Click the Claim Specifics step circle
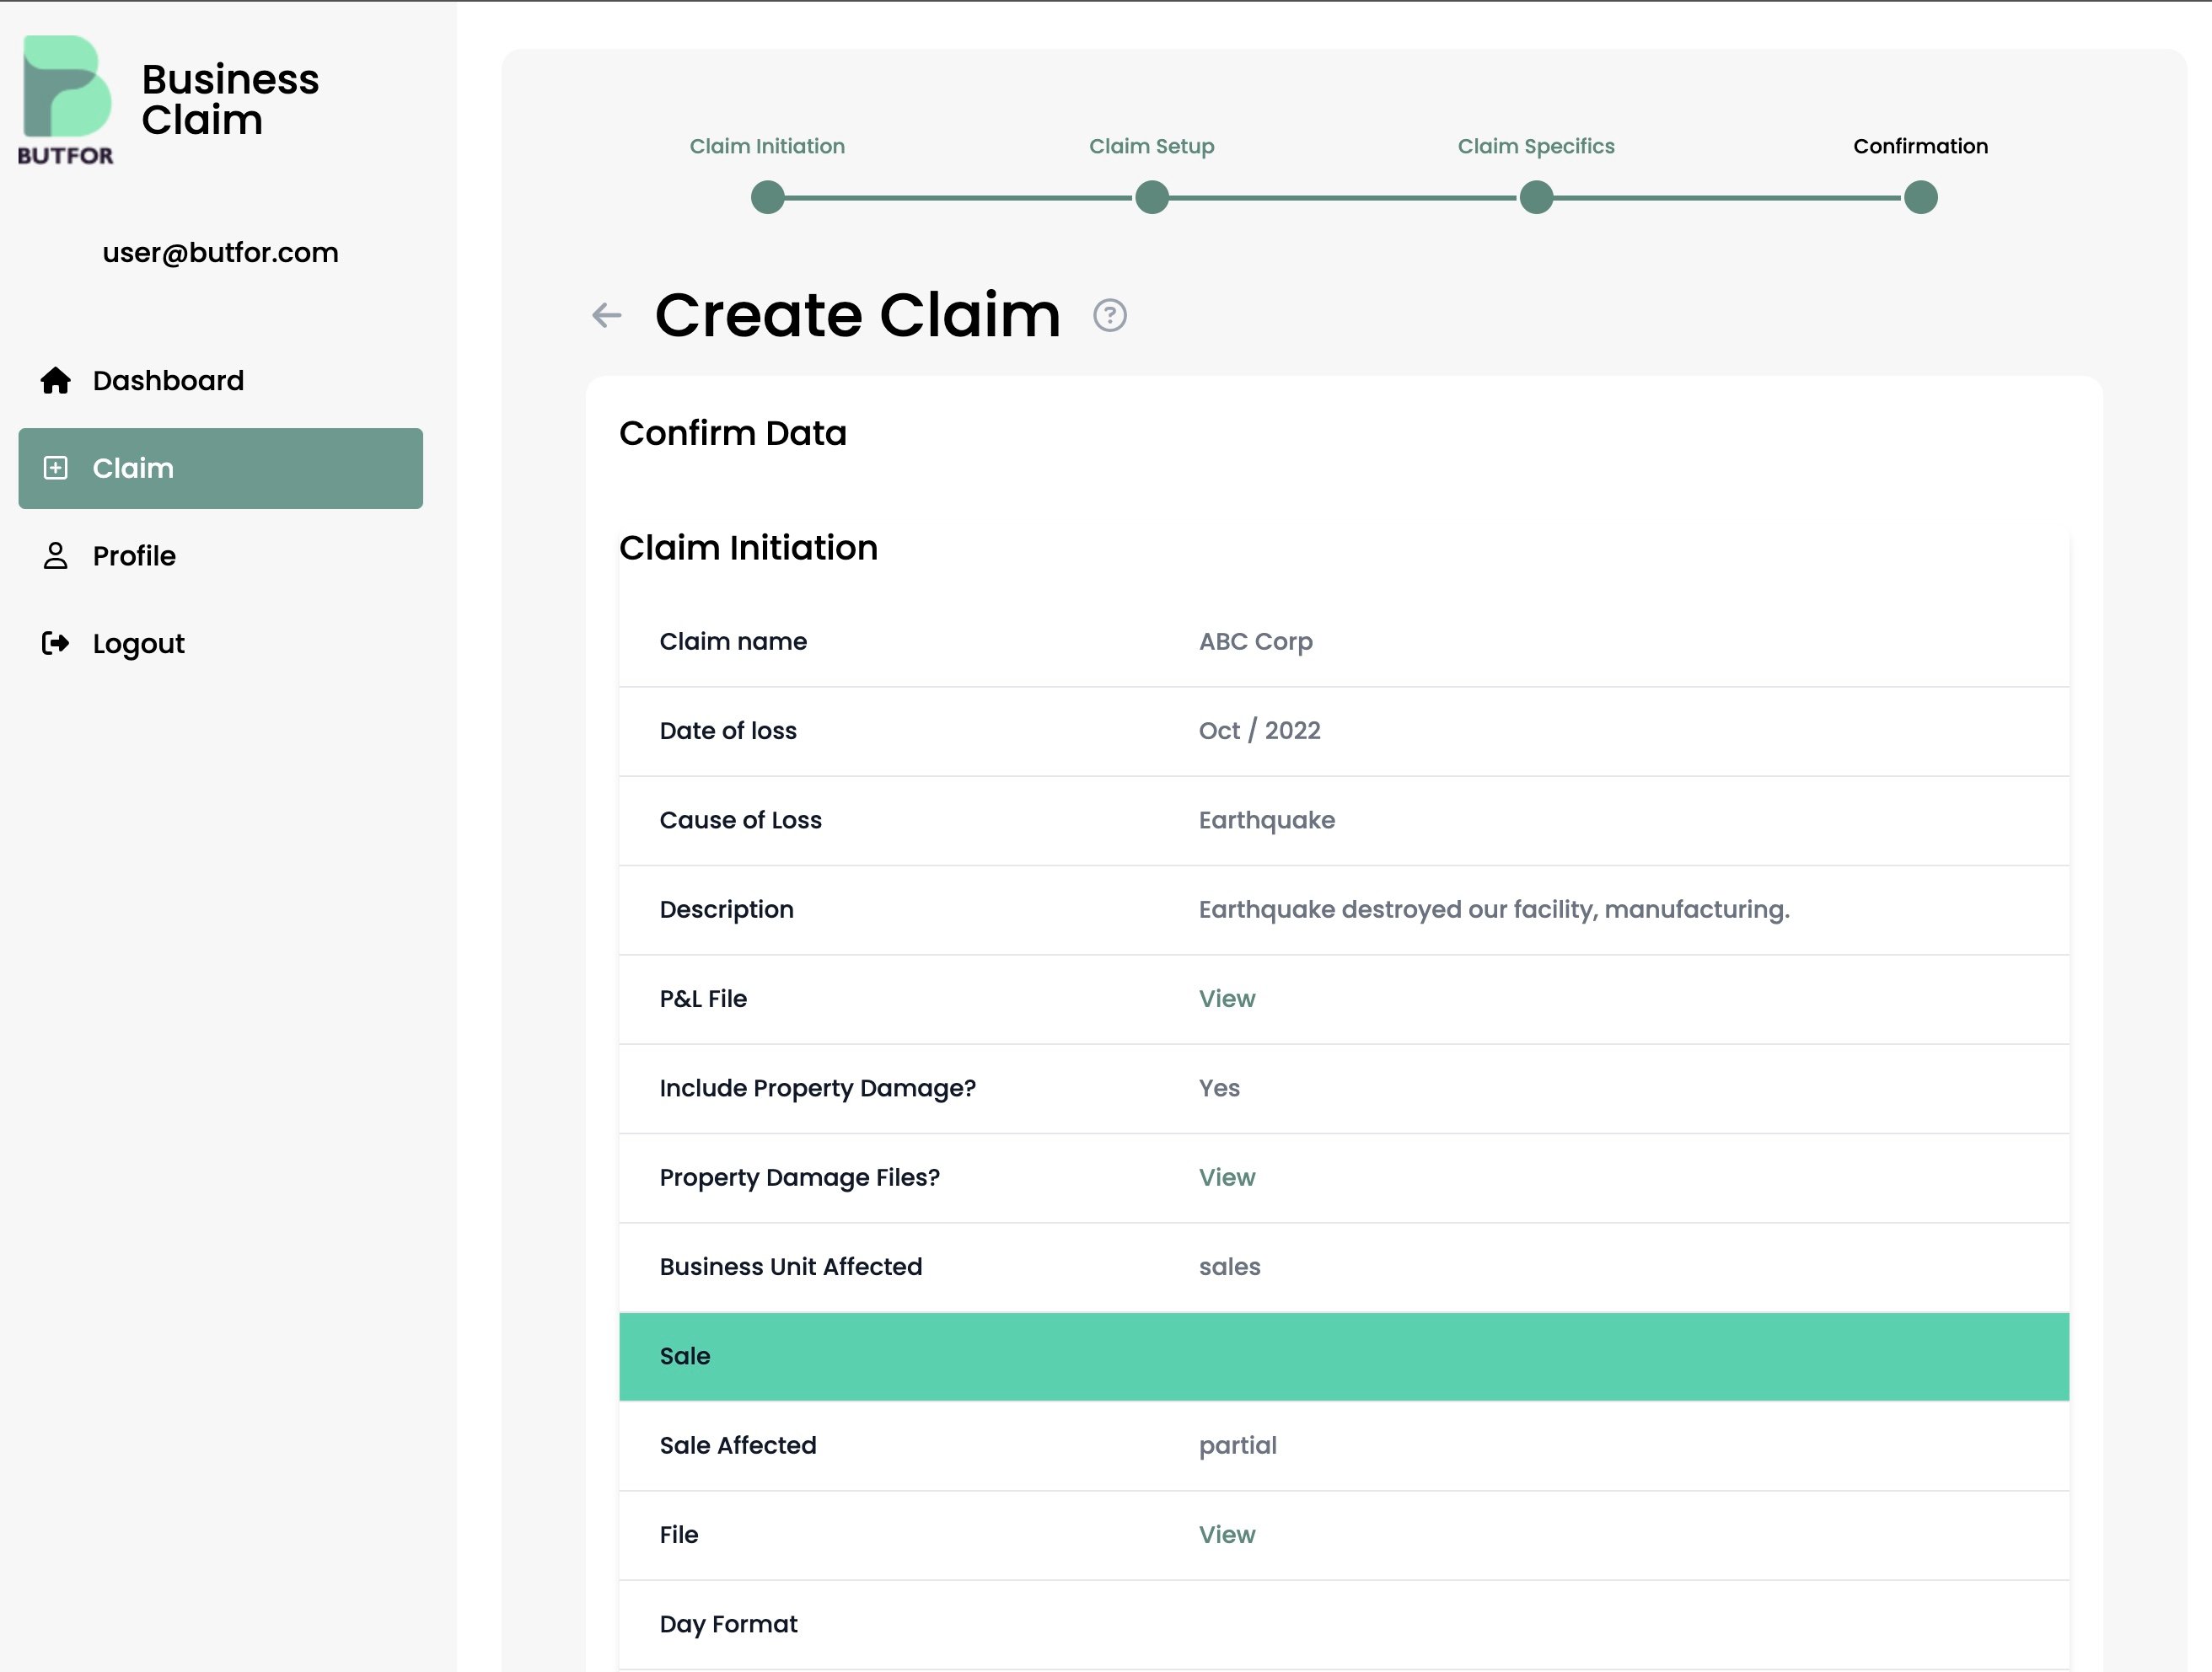The width and height of the screenshot is (2212, 1672). click(1535, 198)
